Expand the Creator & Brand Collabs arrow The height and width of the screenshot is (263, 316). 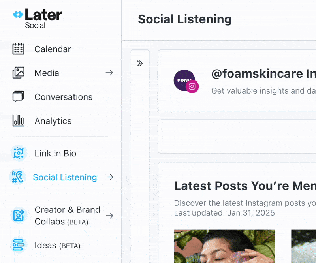coord(109,216)
